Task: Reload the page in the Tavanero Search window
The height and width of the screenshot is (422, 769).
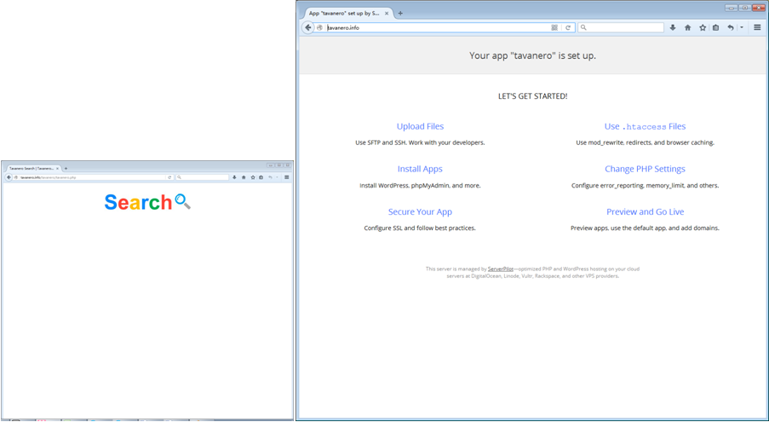Action: coord(169,177)
